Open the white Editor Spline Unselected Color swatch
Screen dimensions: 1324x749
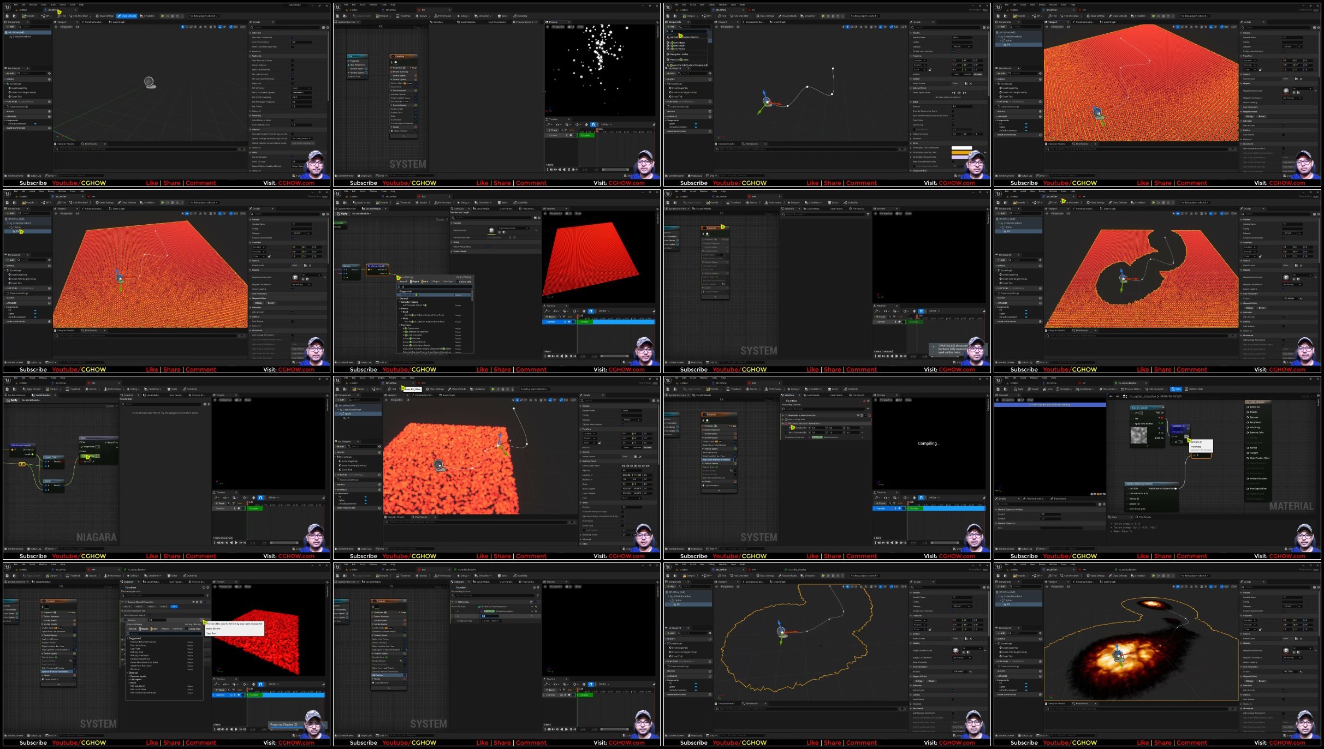point(961,148)
